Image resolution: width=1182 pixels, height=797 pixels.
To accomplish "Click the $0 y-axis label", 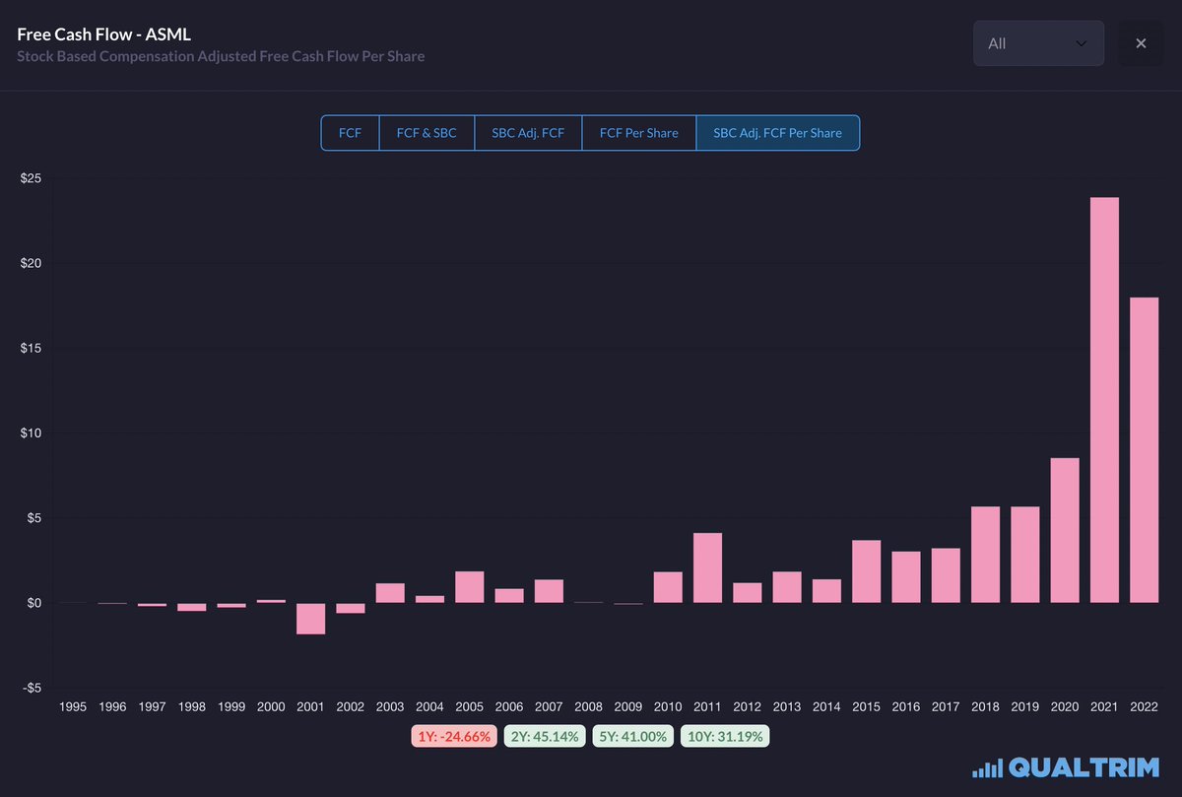I will (x=33, y=603).
